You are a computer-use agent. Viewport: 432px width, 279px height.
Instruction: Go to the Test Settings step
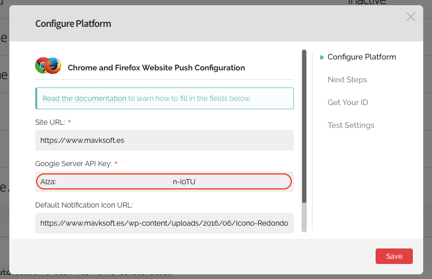351,125
